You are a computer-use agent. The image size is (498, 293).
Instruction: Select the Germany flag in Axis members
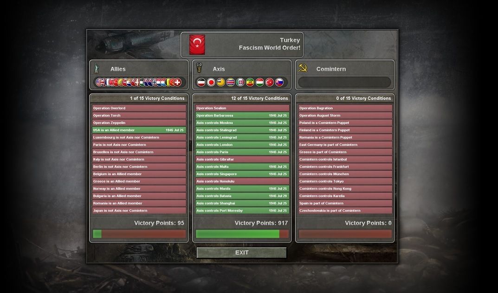click(201, 82)
